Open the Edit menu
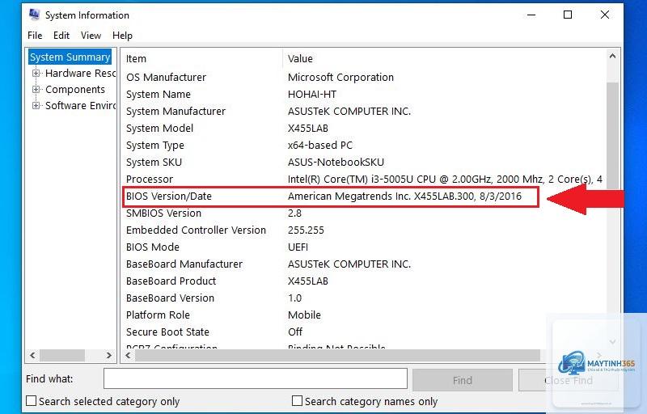 click(x=61, y=36)
